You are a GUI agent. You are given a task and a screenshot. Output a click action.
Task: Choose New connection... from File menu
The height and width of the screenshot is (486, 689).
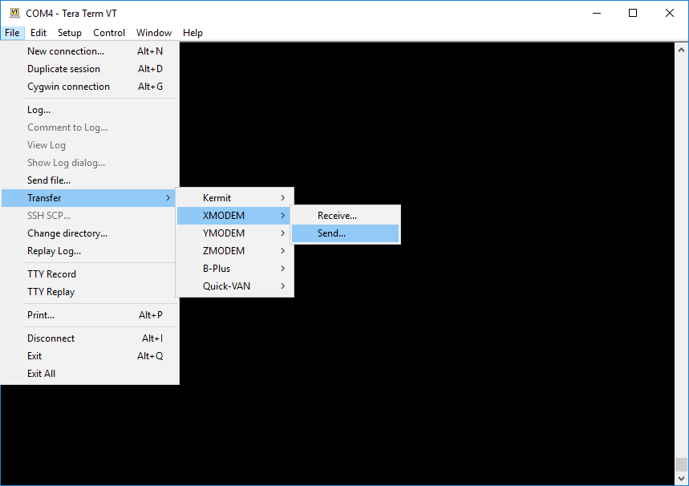pyautogui.click(x=90, y=51)
